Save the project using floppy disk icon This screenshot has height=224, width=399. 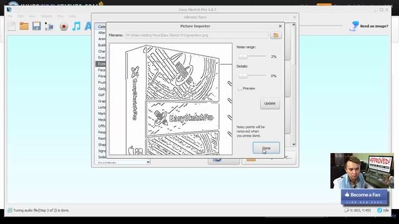pyautogui.click(x=37, y=26)
